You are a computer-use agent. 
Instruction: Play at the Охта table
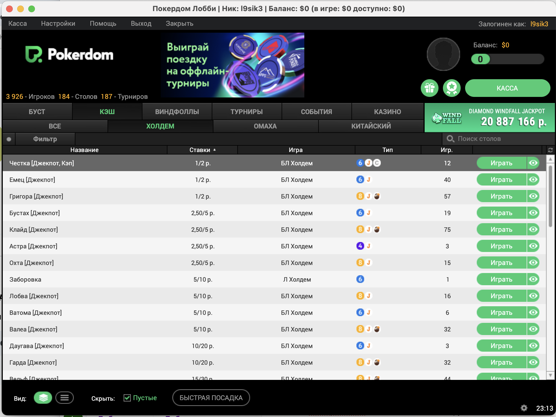coord(501,262)
